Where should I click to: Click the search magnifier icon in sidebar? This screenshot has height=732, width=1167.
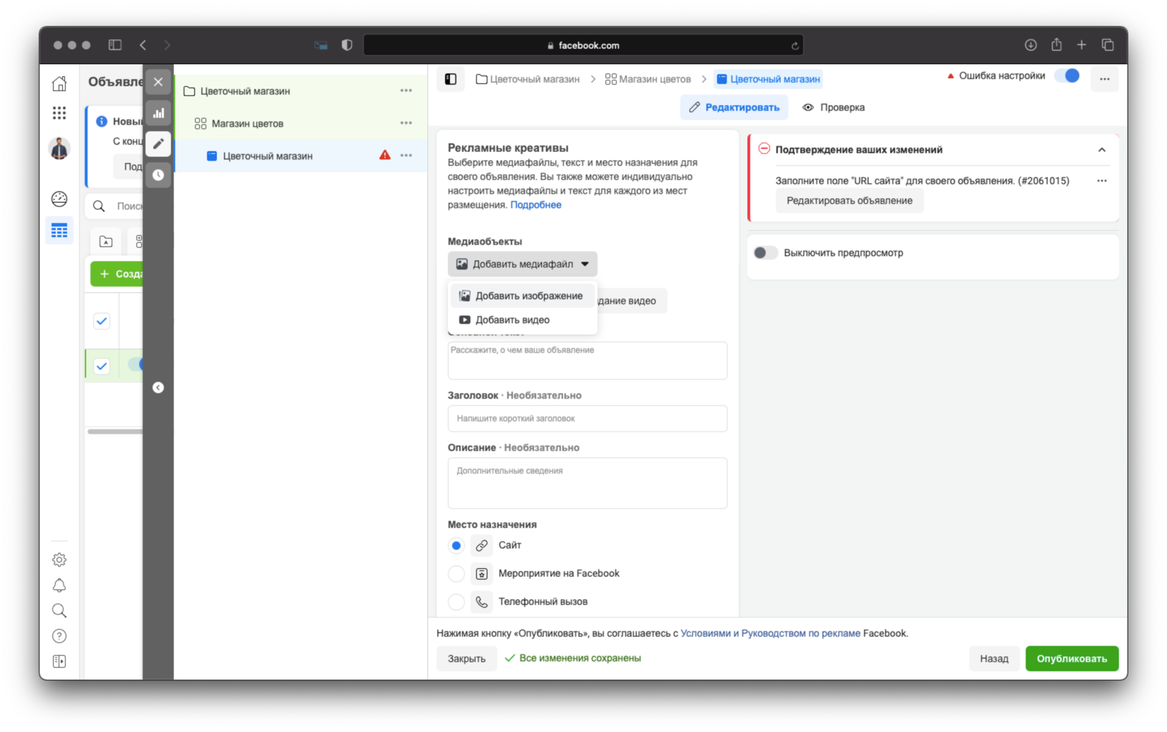(60, 611)
